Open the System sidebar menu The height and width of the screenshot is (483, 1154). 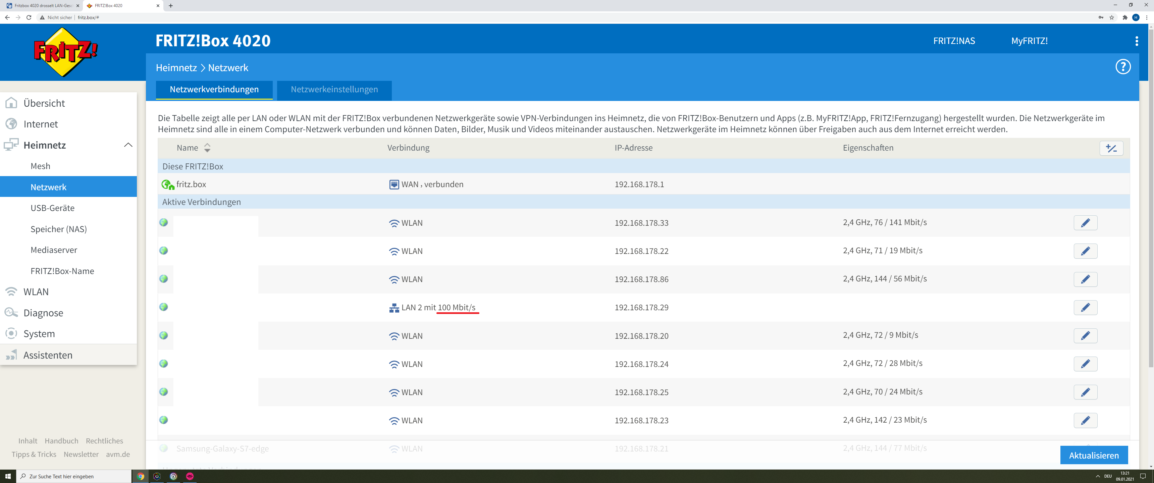click(39, 334)
